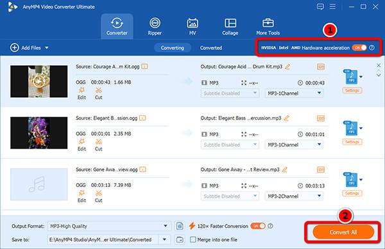This screenshot has width=385, height=249.
Task: Select the Converted tab
Action: (211, 48)
